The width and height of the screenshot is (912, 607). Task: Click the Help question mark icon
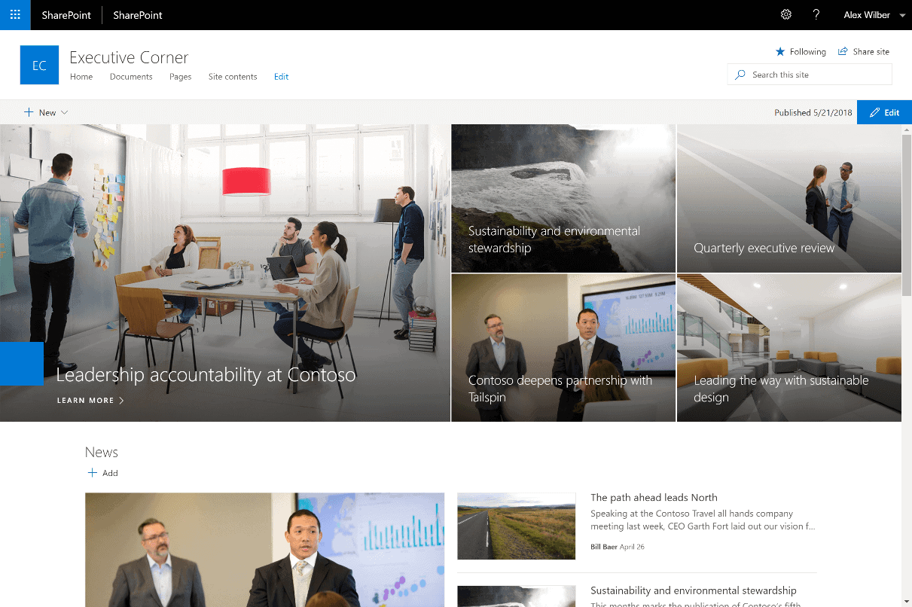coord(816,14)
